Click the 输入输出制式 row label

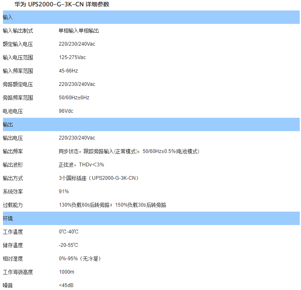[x=18, y=31]
